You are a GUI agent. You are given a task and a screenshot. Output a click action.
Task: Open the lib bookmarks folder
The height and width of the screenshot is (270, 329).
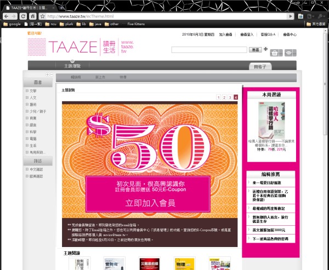coord(81,24)
